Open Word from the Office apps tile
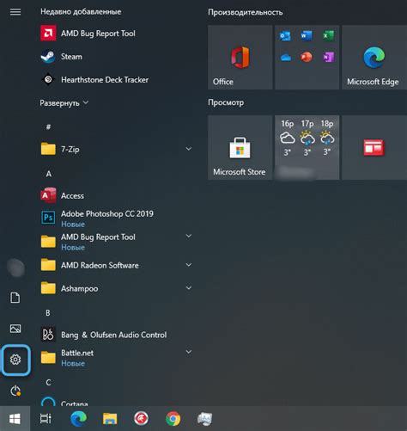Image resolution: width=407 pixels, height=431 pixels. click(x=307, y=36)
